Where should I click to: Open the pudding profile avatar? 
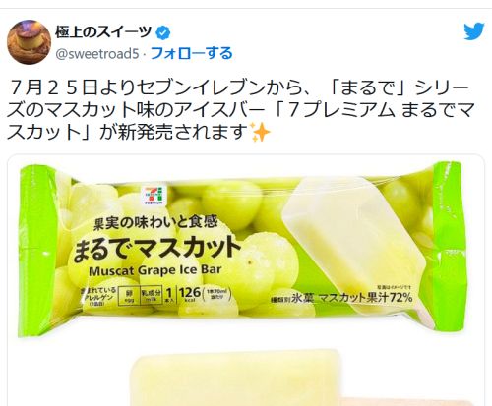(x=30, y=42)
